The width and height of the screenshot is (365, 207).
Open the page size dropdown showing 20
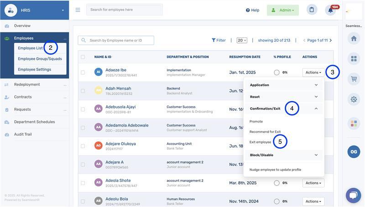(242, 40)
